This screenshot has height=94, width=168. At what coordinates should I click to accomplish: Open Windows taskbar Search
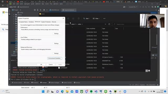pos(48,91)
